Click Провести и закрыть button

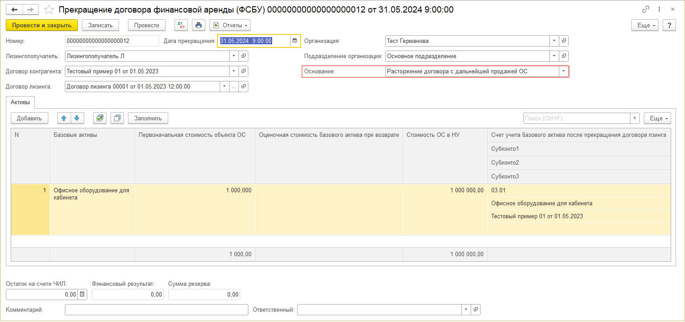[x=42, y=25]
